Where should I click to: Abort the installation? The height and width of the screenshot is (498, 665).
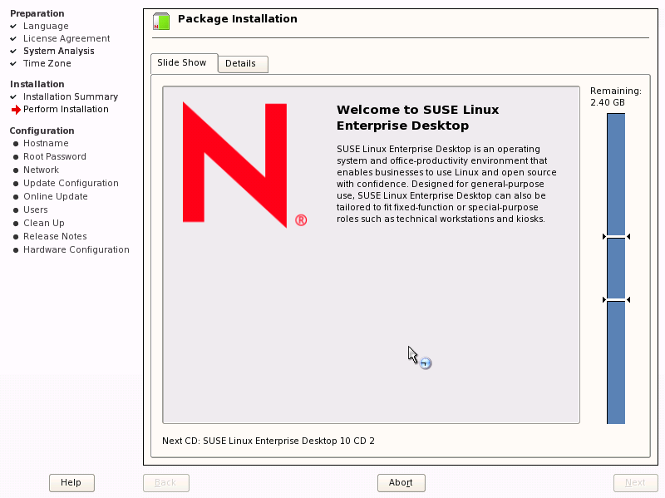click(401, 483)
